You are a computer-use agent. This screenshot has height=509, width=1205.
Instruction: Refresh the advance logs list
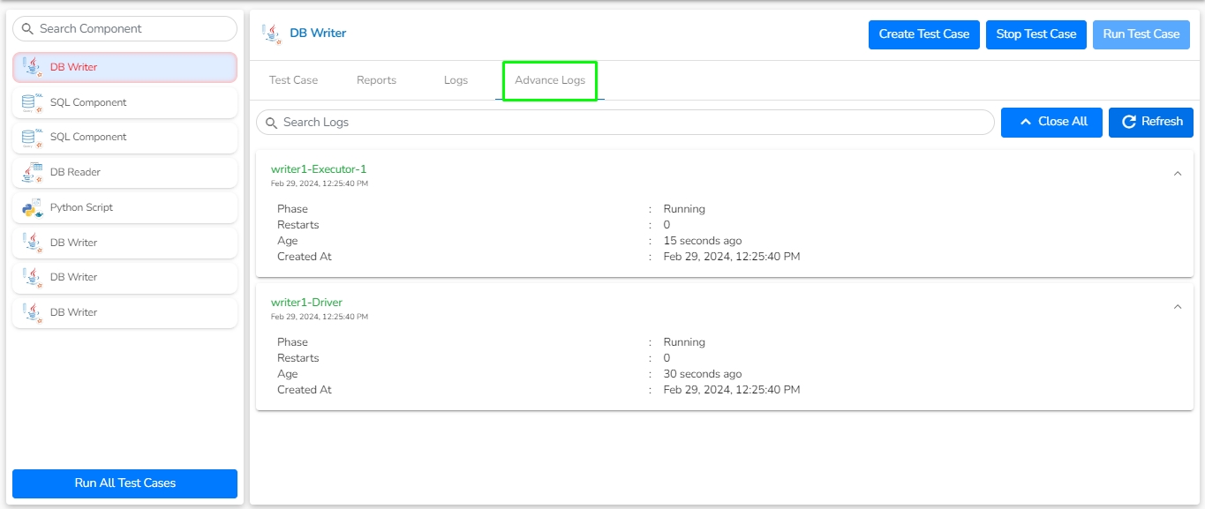pos(1151,122)
